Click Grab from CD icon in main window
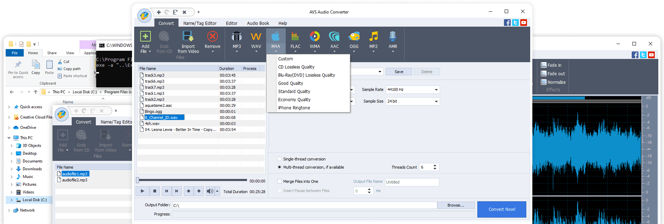 (x=164, y=36)
